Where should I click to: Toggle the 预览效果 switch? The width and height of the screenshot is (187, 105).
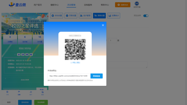[x=146, y=16]
